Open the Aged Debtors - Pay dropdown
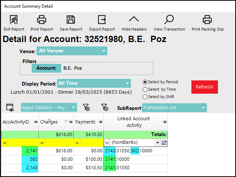The height and width of the screenshot is (177, 236). point(49,108)
